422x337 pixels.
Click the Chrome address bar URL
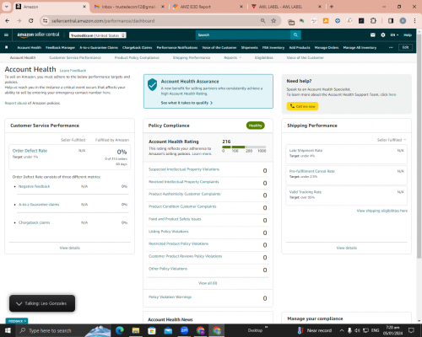pos(103,21)
